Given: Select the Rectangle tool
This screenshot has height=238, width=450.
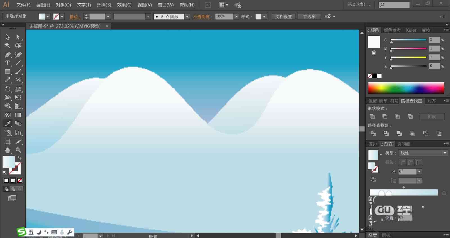Looking at the screenshot, I should (8, 72).
